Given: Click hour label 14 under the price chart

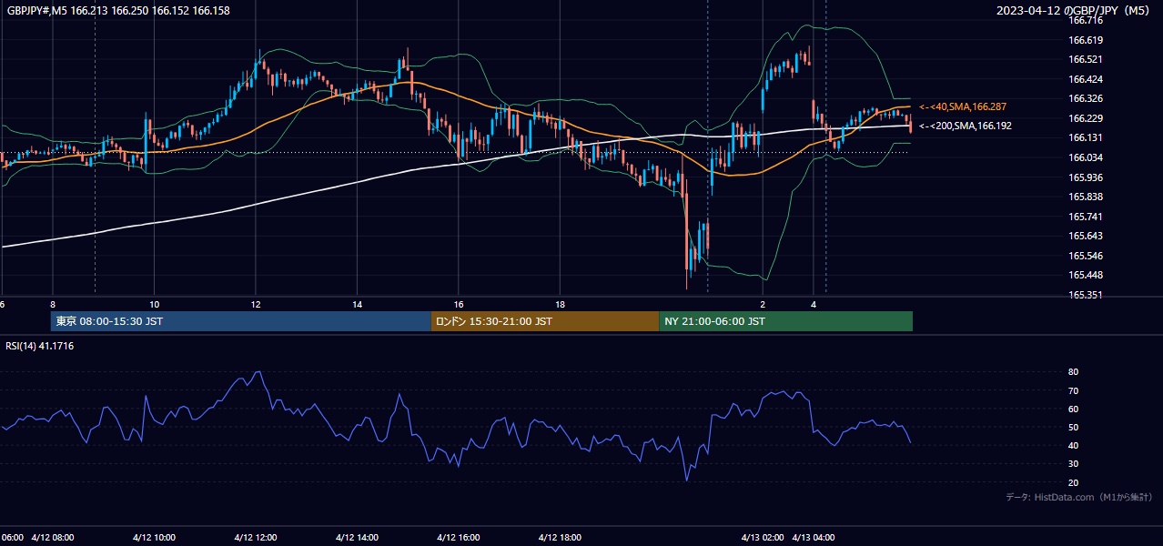Looking at the screenshot, I should click(x=358, y=304).
